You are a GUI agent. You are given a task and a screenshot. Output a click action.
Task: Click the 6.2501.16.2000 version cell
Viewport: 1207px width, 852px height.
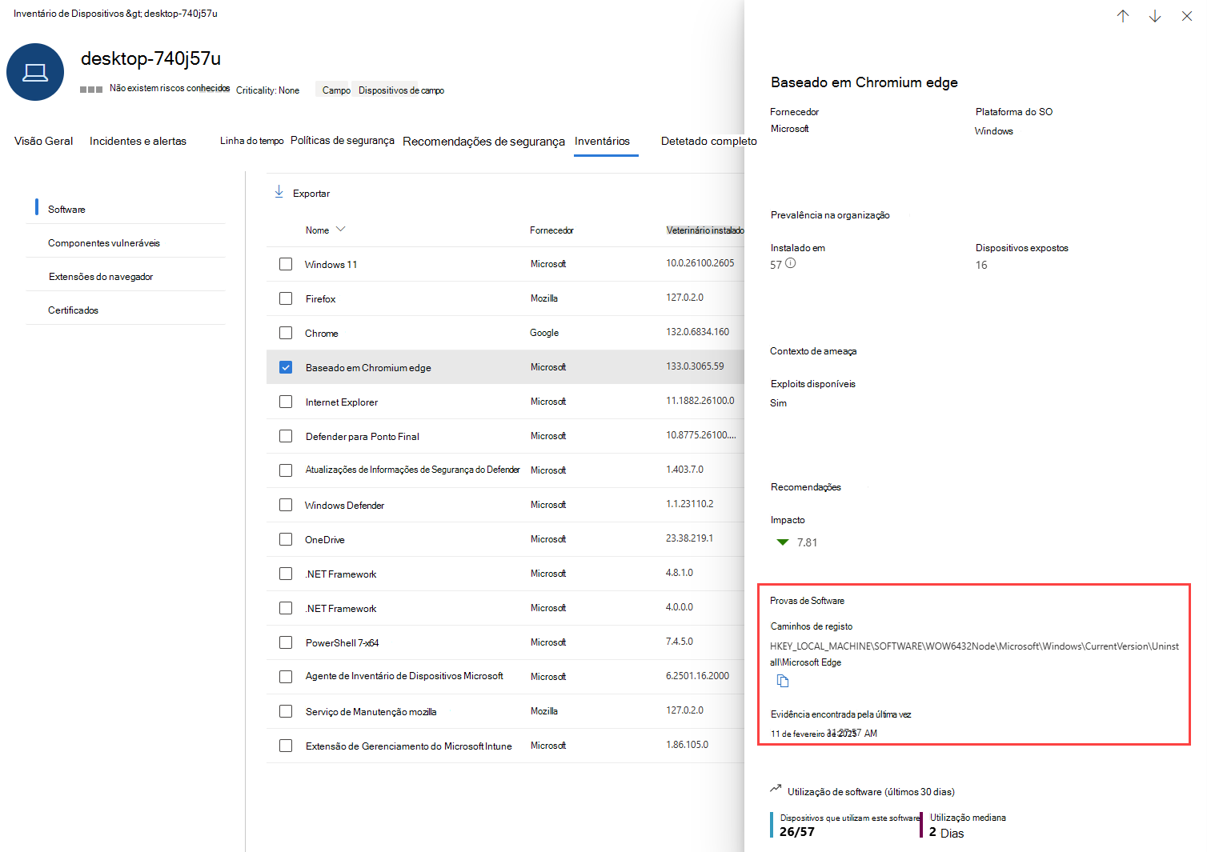[698, 676]
